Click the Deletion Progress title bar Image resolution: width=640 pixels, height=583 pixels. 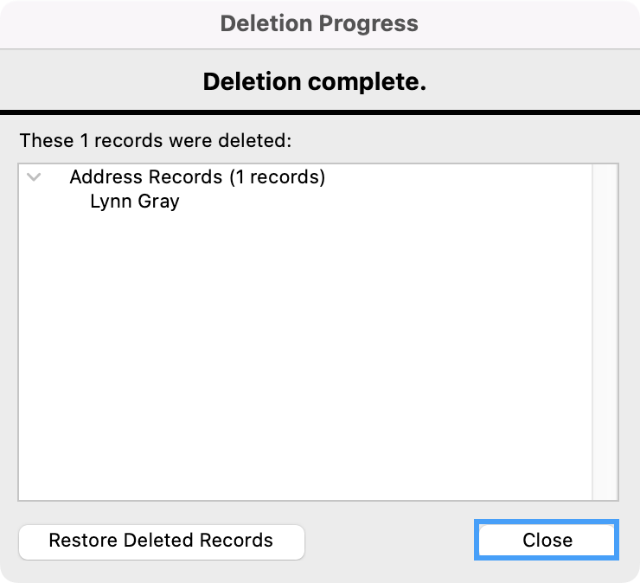(319, 23)
